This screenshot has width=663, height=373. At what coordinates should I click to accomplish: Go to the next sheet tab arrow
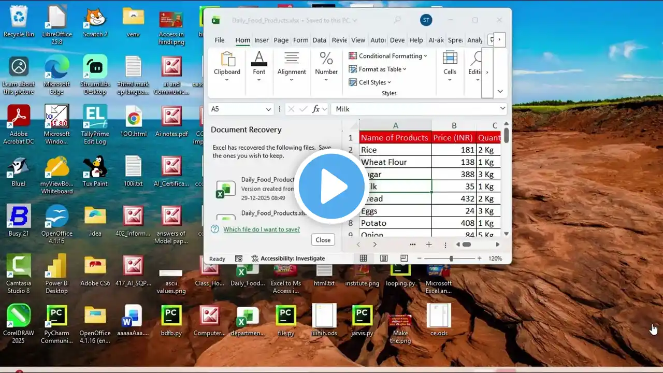point(374,245)
